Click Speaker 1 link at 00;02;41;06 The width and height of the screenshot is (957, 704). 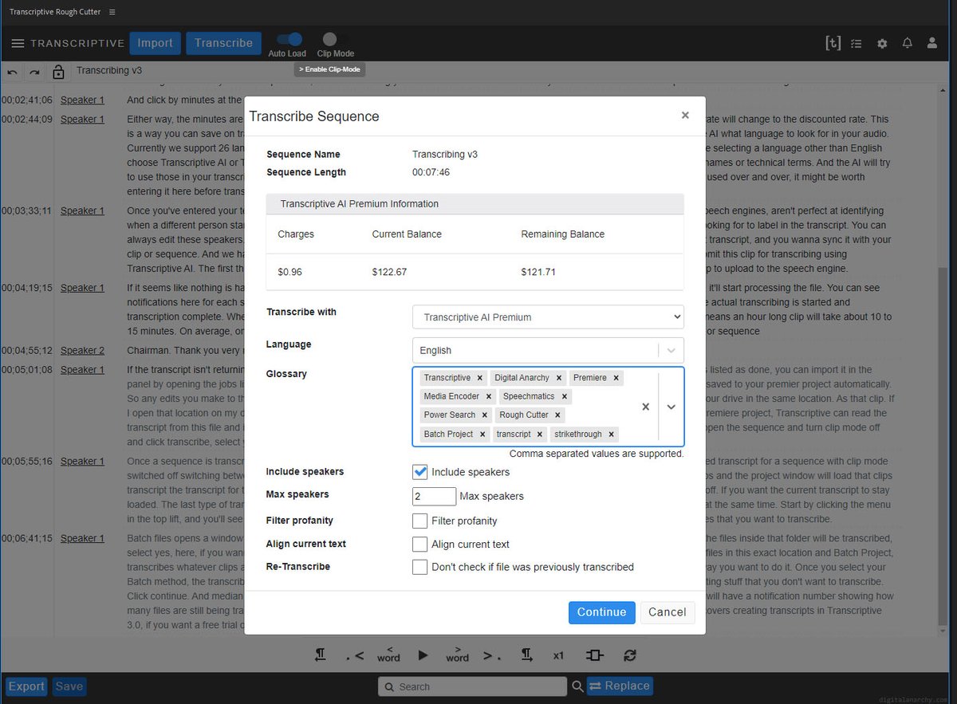[82, 100]
